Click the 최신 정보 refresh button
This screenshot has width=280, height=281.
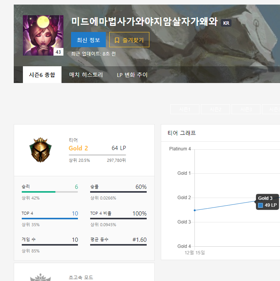88,40
